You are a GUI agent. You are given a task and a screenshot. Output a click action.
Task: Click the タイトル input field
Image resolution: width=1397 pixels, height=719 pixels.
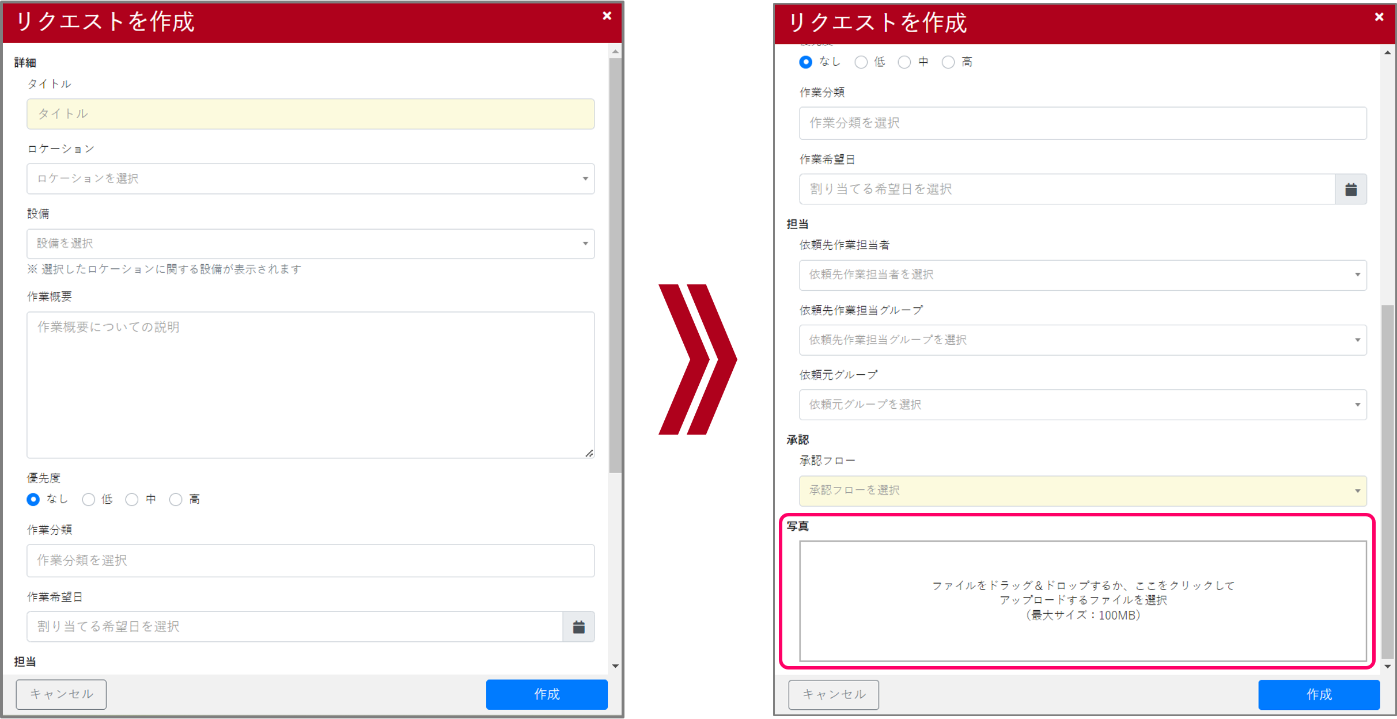click(x=311, y=114)
